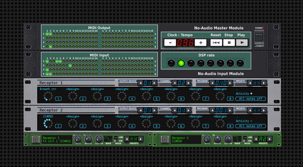This screenshot has height=167, width=303.
Task: Receptor 1 program previous arrow
Action: [212, 83]
